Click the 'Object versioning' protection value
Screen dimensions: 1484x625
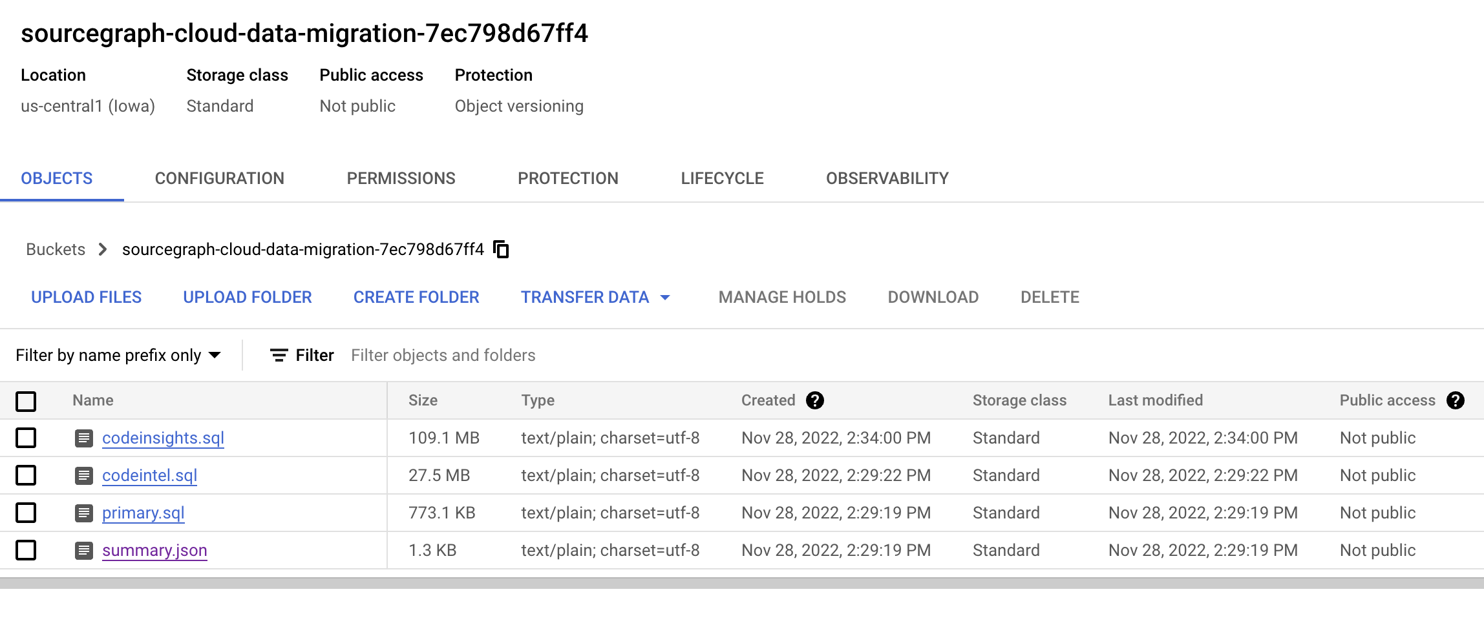[x=519, y=106]
